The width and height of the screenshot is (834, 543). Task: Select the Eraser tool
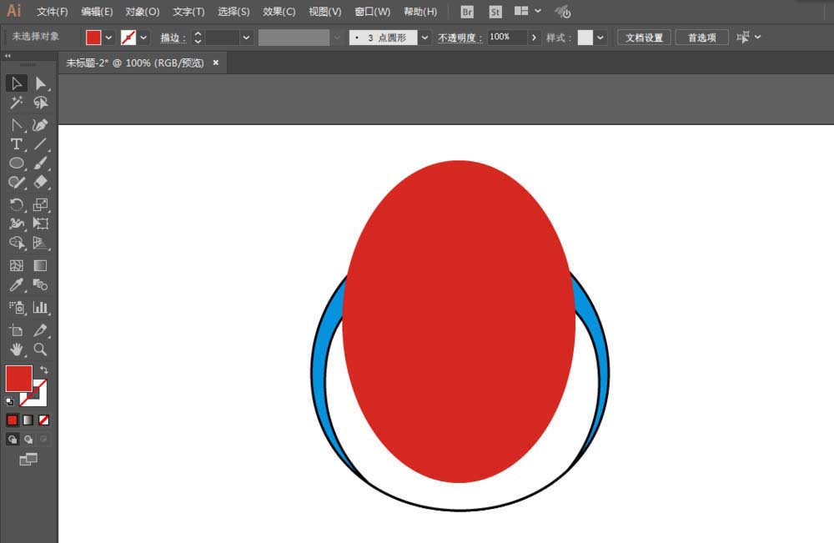point(40,183)
